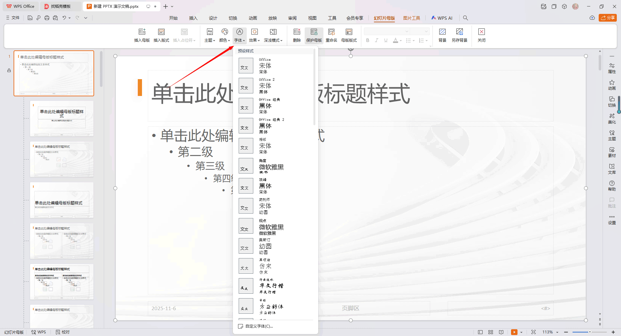The image size is (621, 336).
Task: Click the 插入版式 icon
Action: point(161,35)
